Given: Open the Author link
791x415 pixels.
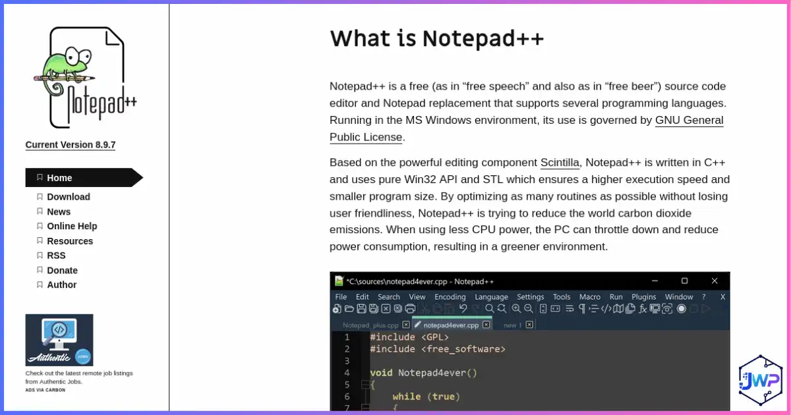Looking at the screenshot, I should click(62, 285).
